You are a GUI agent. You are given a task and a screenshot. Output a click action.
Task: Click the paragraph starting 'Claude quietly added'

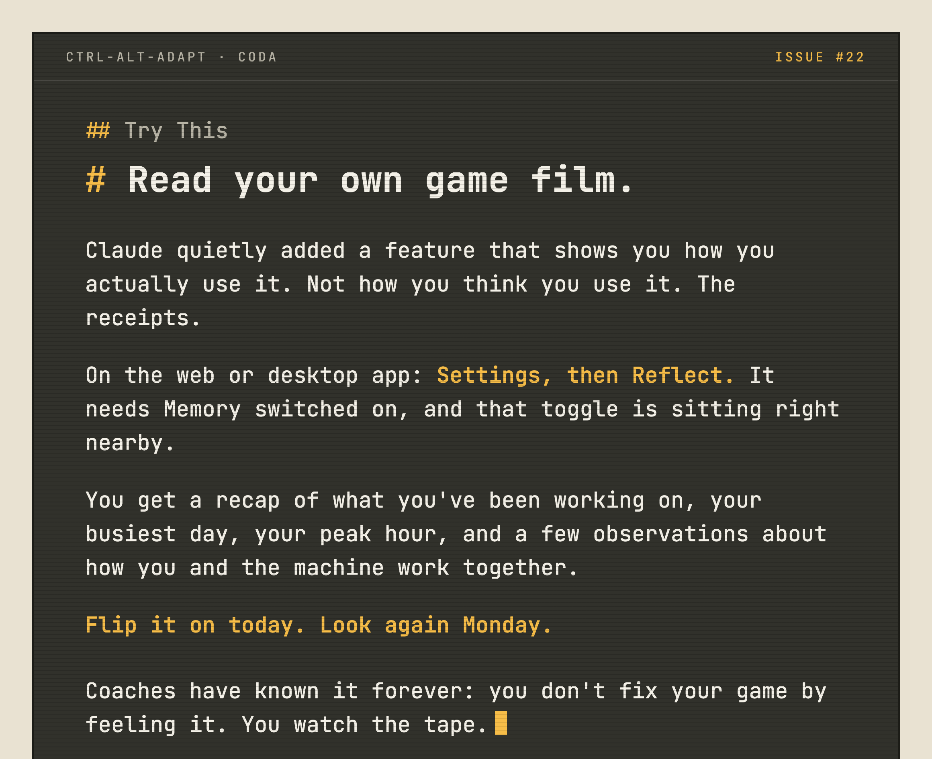pos(430,284)
